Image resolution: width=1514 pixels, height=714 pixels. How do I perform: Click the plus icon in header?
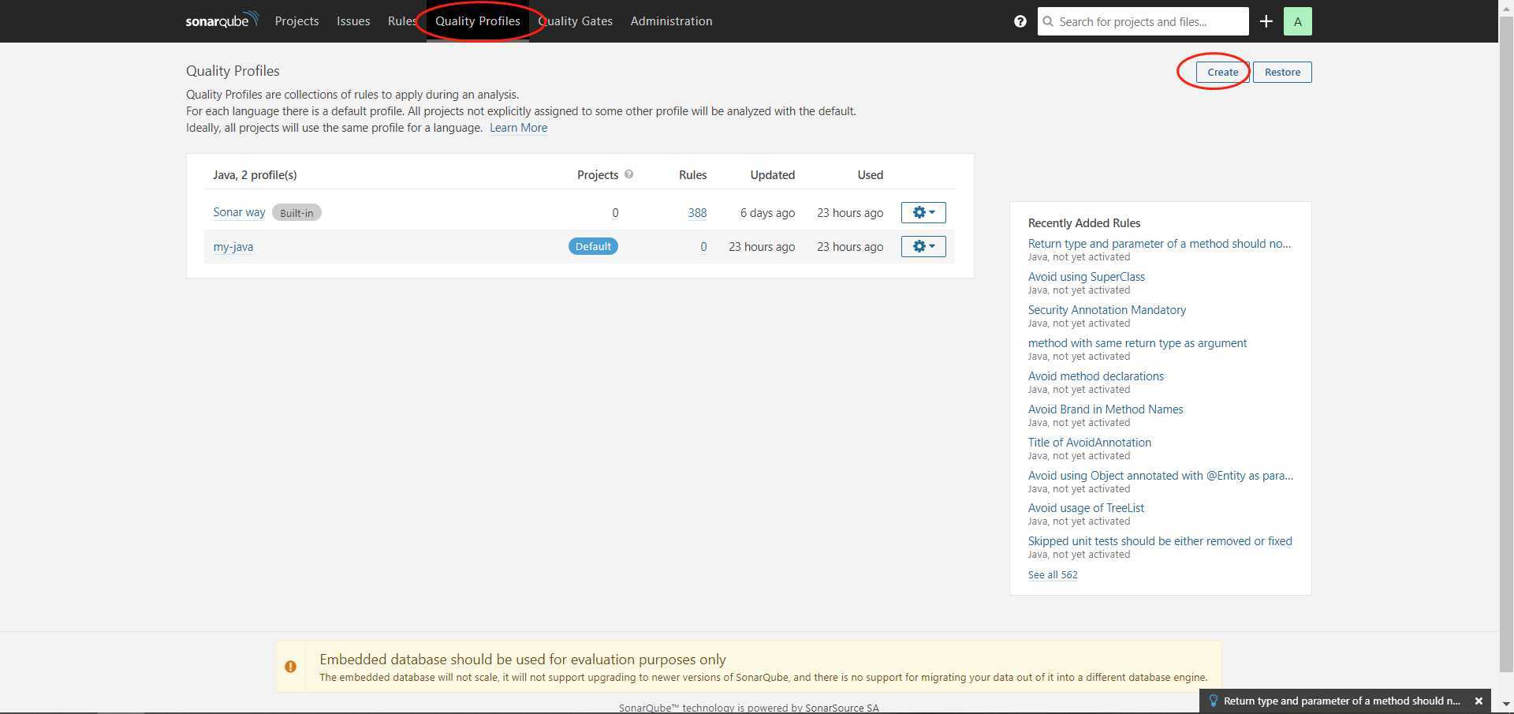(x=1266, y=21)
